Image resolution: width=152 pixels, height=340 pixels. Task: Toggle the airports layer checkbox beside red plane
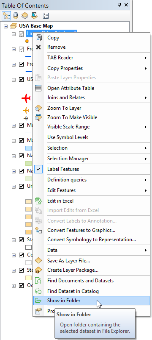click(x=21, y=80)
